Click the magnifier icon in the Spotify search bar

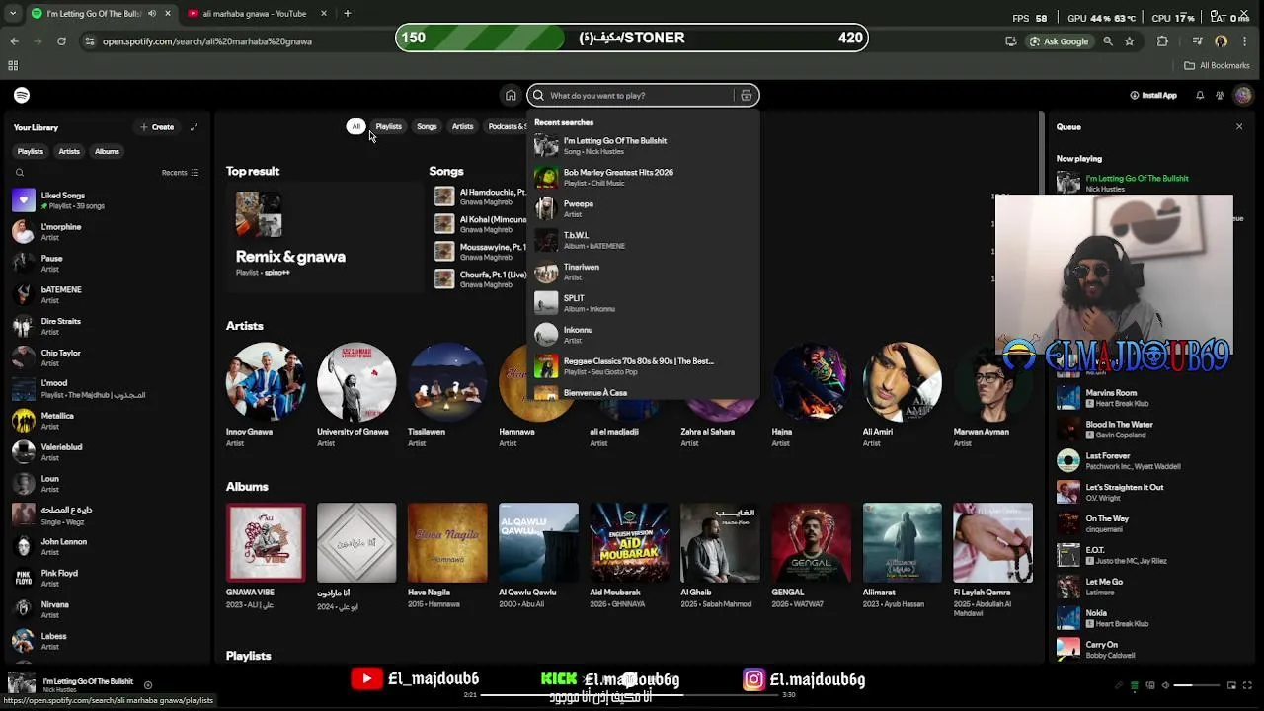(x=538, y=96)
